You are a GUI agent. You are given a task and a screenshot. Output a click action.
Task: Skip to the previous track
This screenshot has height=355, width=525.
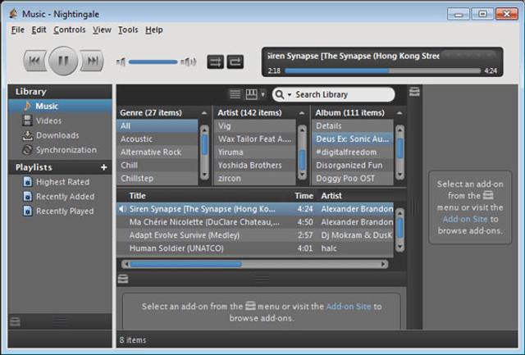tap(35, 61)
